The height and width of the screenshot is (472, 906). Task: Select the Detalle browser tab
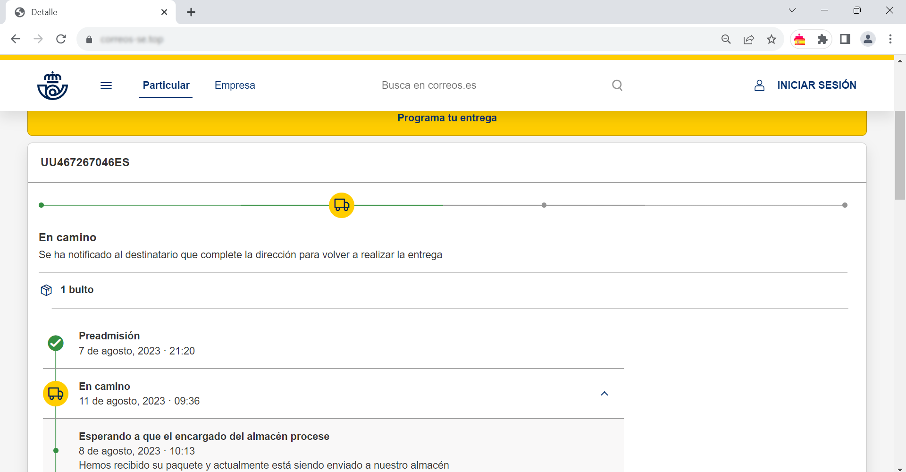tap(91, 12)
